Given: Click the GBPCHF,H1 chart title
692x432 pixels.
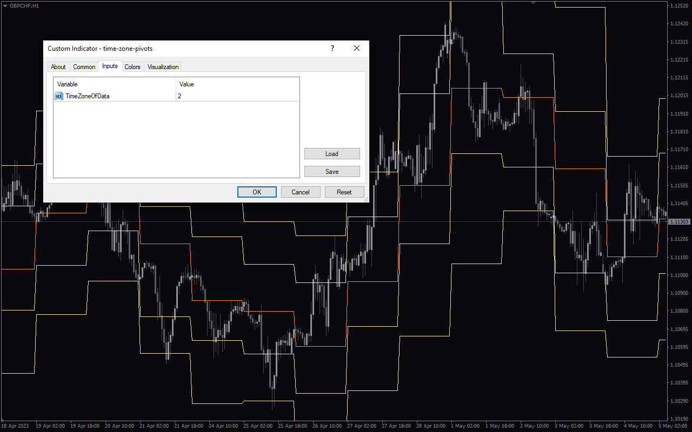Looking at the screenshot, I should (x=24, y=5).
